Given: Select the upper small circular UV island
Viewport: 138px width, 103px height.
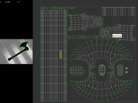Looking at the screenshot, I should tap(126, 68).
